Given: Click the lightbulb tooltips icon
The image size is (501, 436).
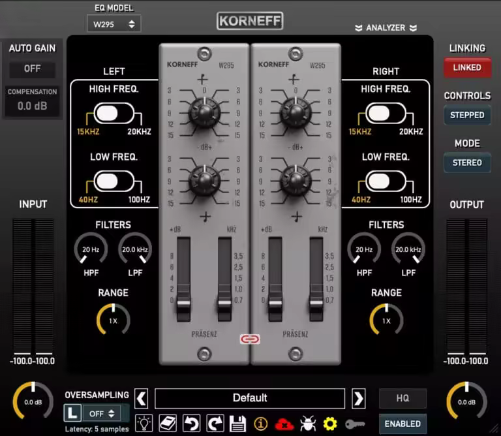Looking at the screenshot, I should [144, 423].
